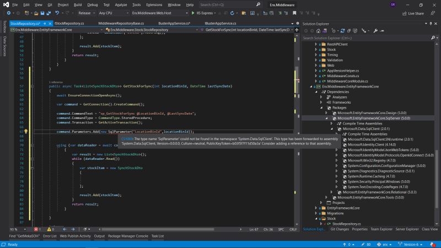Click the Navigate Backward toolbar icon
This screenshot has height=248, width=441.
pyautogui.click(x=9, y=13)
